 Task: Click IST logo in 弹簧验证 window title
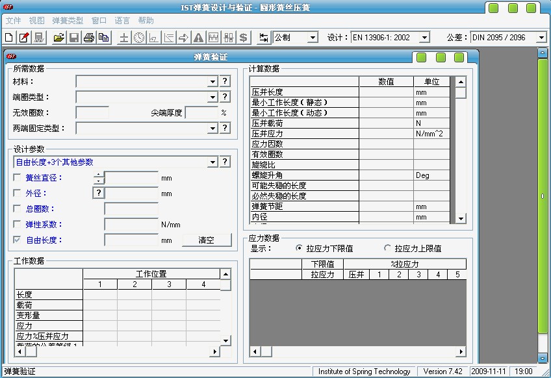pos(11,57)
